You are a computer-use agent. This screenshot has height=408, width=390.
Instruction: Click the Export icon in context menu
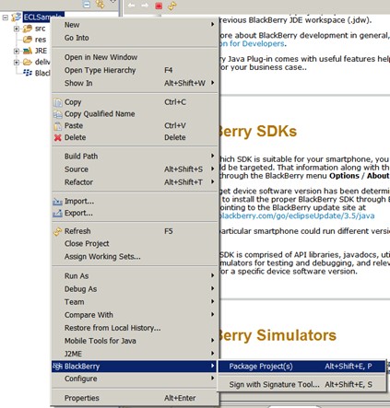point(57,213)
